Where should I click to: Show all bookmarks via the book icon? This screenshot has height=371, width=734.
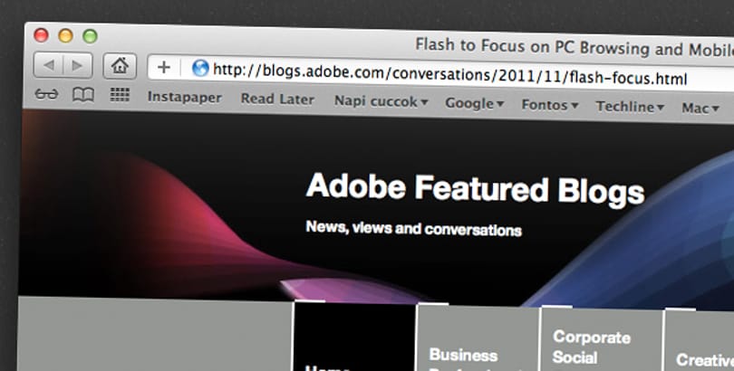(83, 95)
